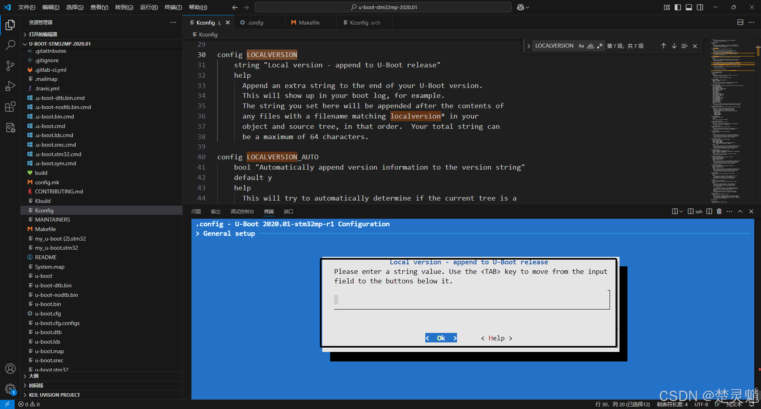Open the Extensions view
This screenshot has height=409, width=761.
[10, 107]
